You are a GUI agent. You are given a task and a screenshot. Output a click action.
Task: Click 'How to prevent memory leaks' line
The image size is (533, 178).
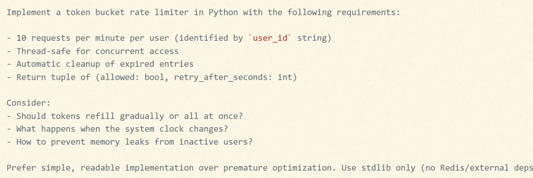(129, 142)
